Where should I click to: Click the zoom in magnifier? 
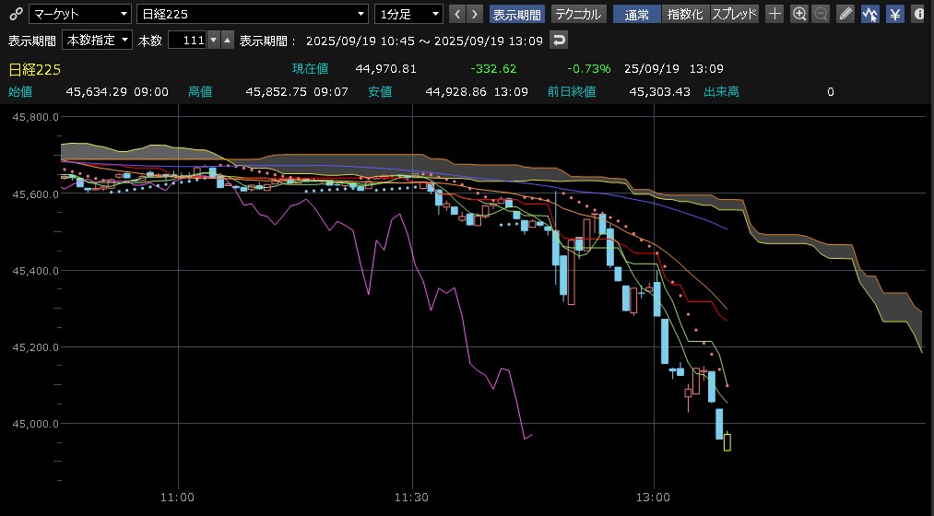[x=799, y=15]
